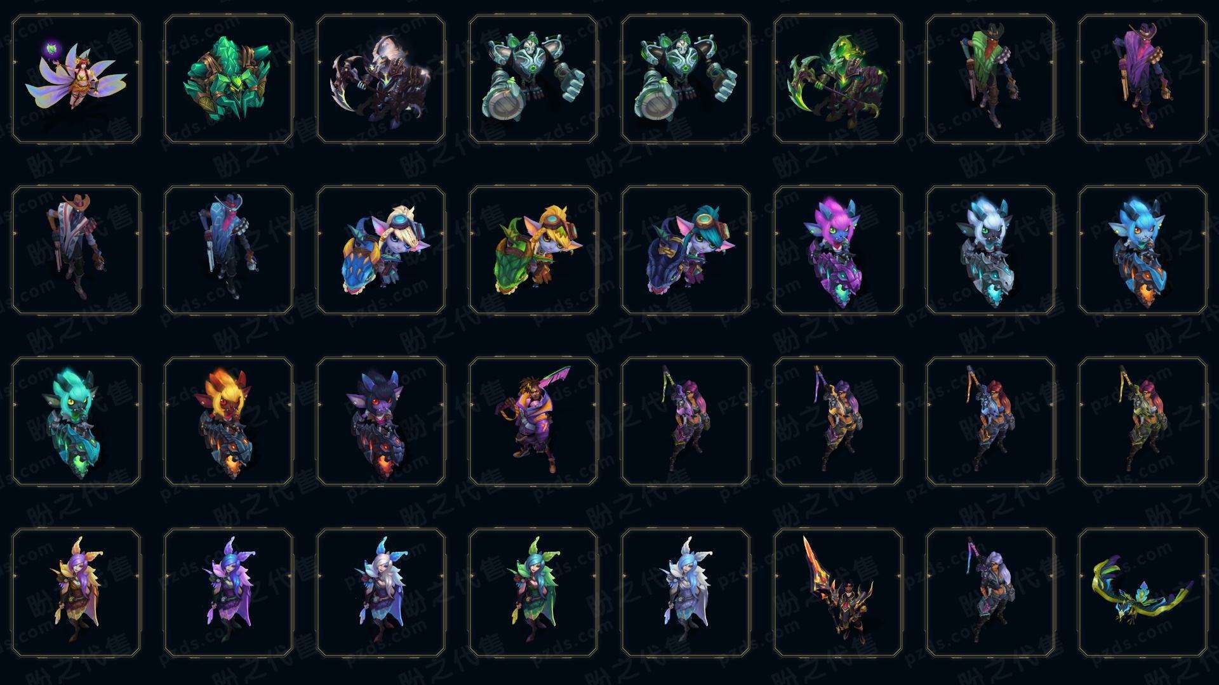Viewport: 1219px width, 685px height.
Task: Select the nine-tailed fox girl skin thumbnail
Action: [76, 79]
